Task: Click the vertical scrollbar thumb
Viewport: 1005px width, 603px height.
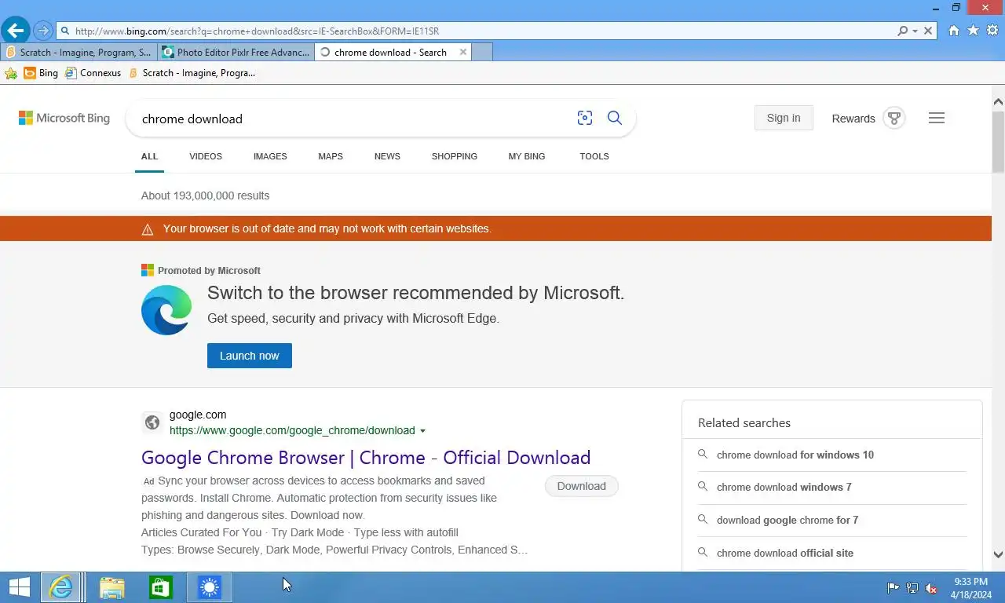Action: [998, 141]
